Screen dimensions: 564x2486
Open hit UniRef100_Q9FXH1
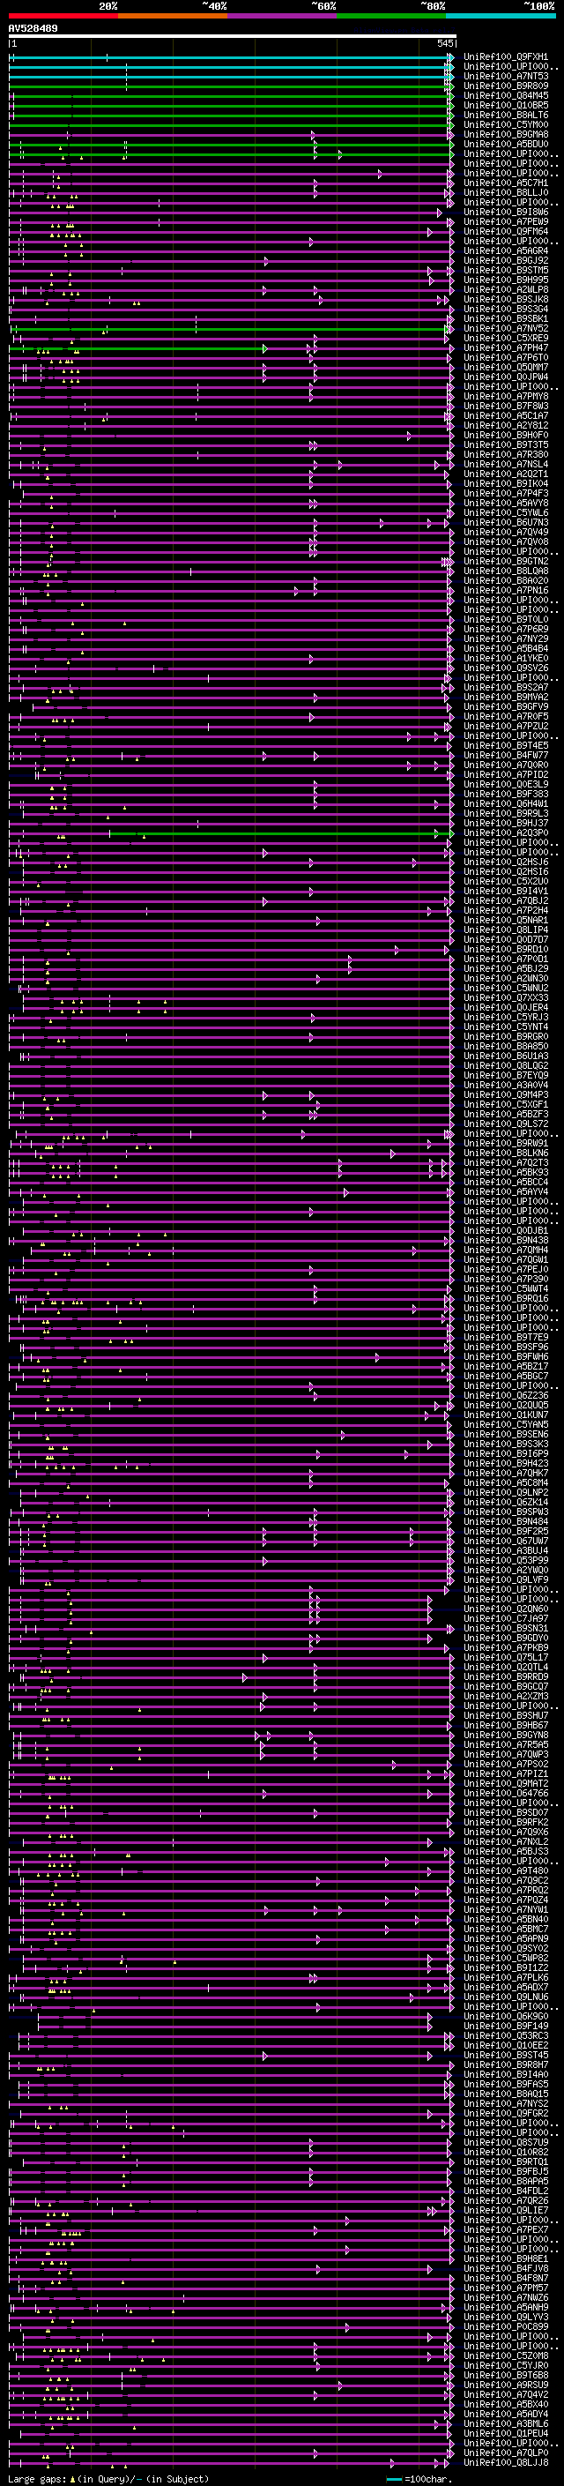click(x=506, y=57)
